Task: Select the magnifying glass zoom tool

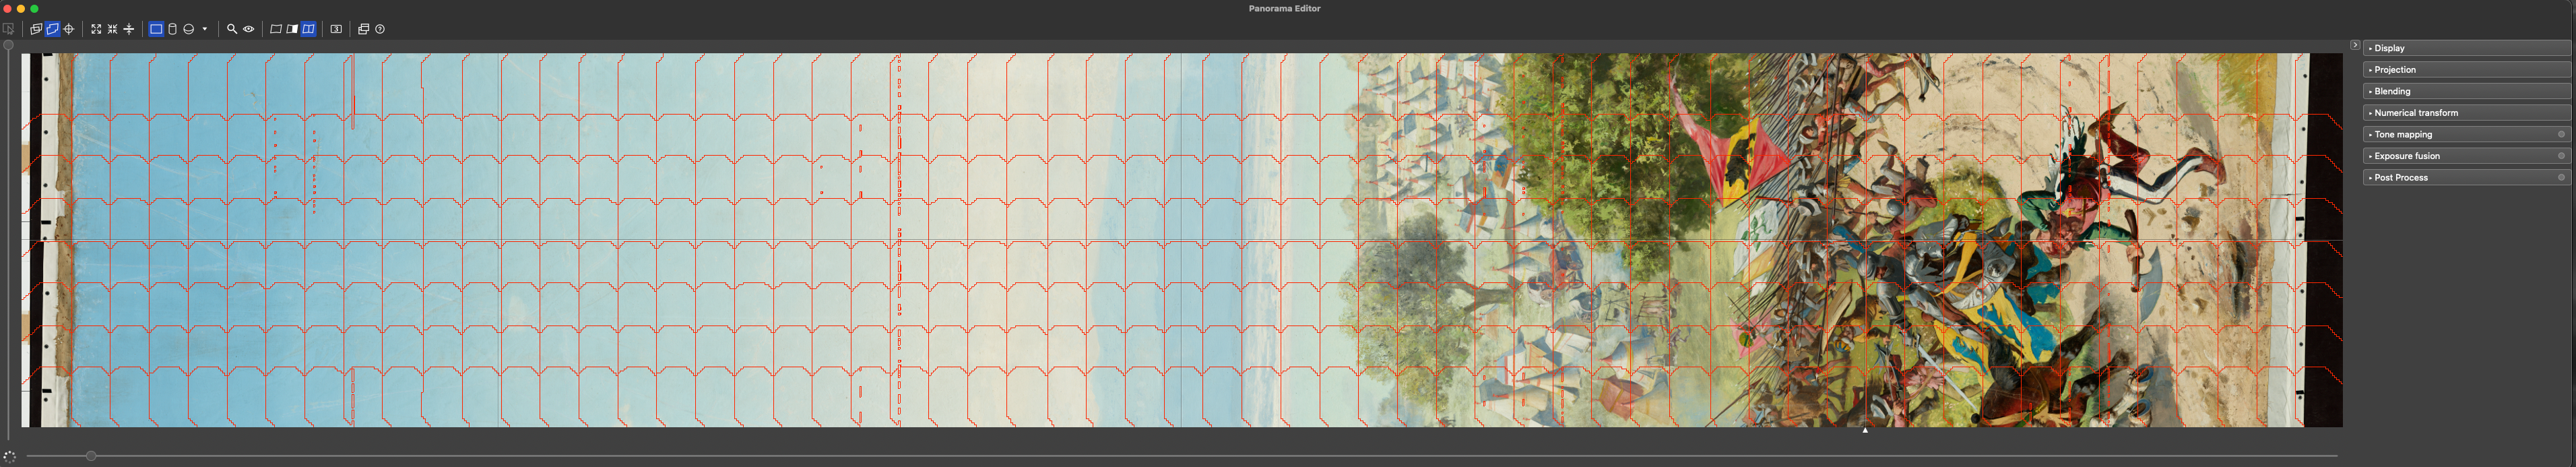Action: click(x=232, y=29)
